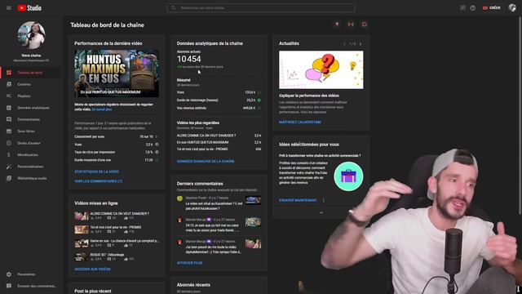Open video thumbnail beside the Maxime comment

(x=253, y=200)
